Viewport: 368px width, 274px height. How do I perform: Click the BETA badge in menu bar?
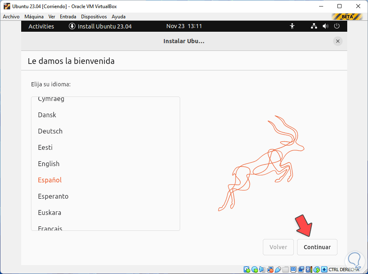[x=347, y=17]
